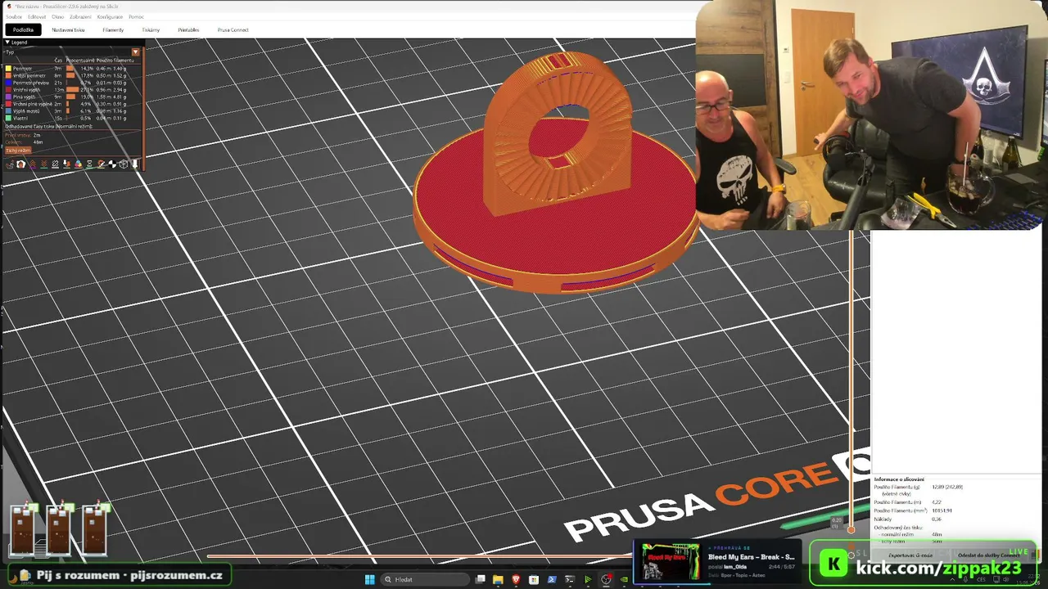Switch to the Nastavení tisku tab

(x=68, y=29)
